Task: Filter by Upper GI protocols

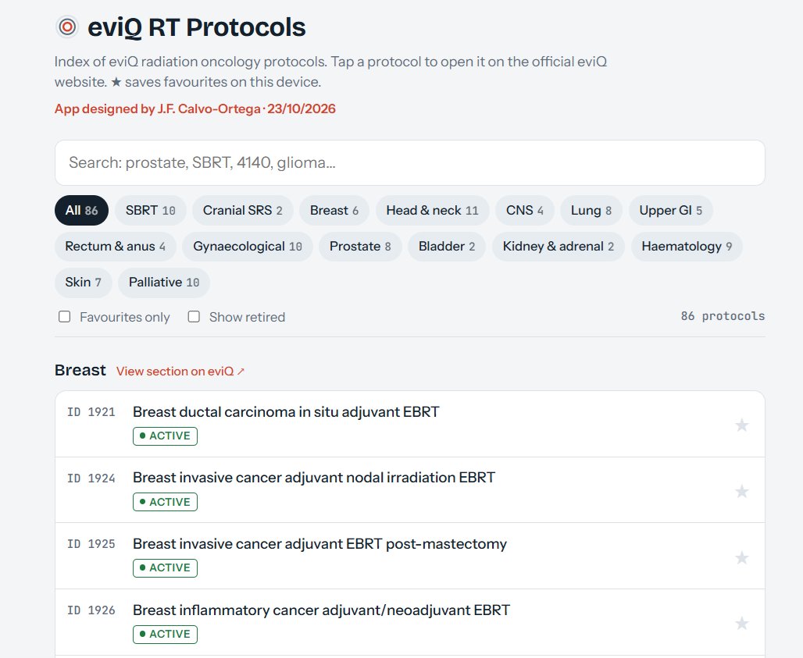Action: tap(671, 210)
